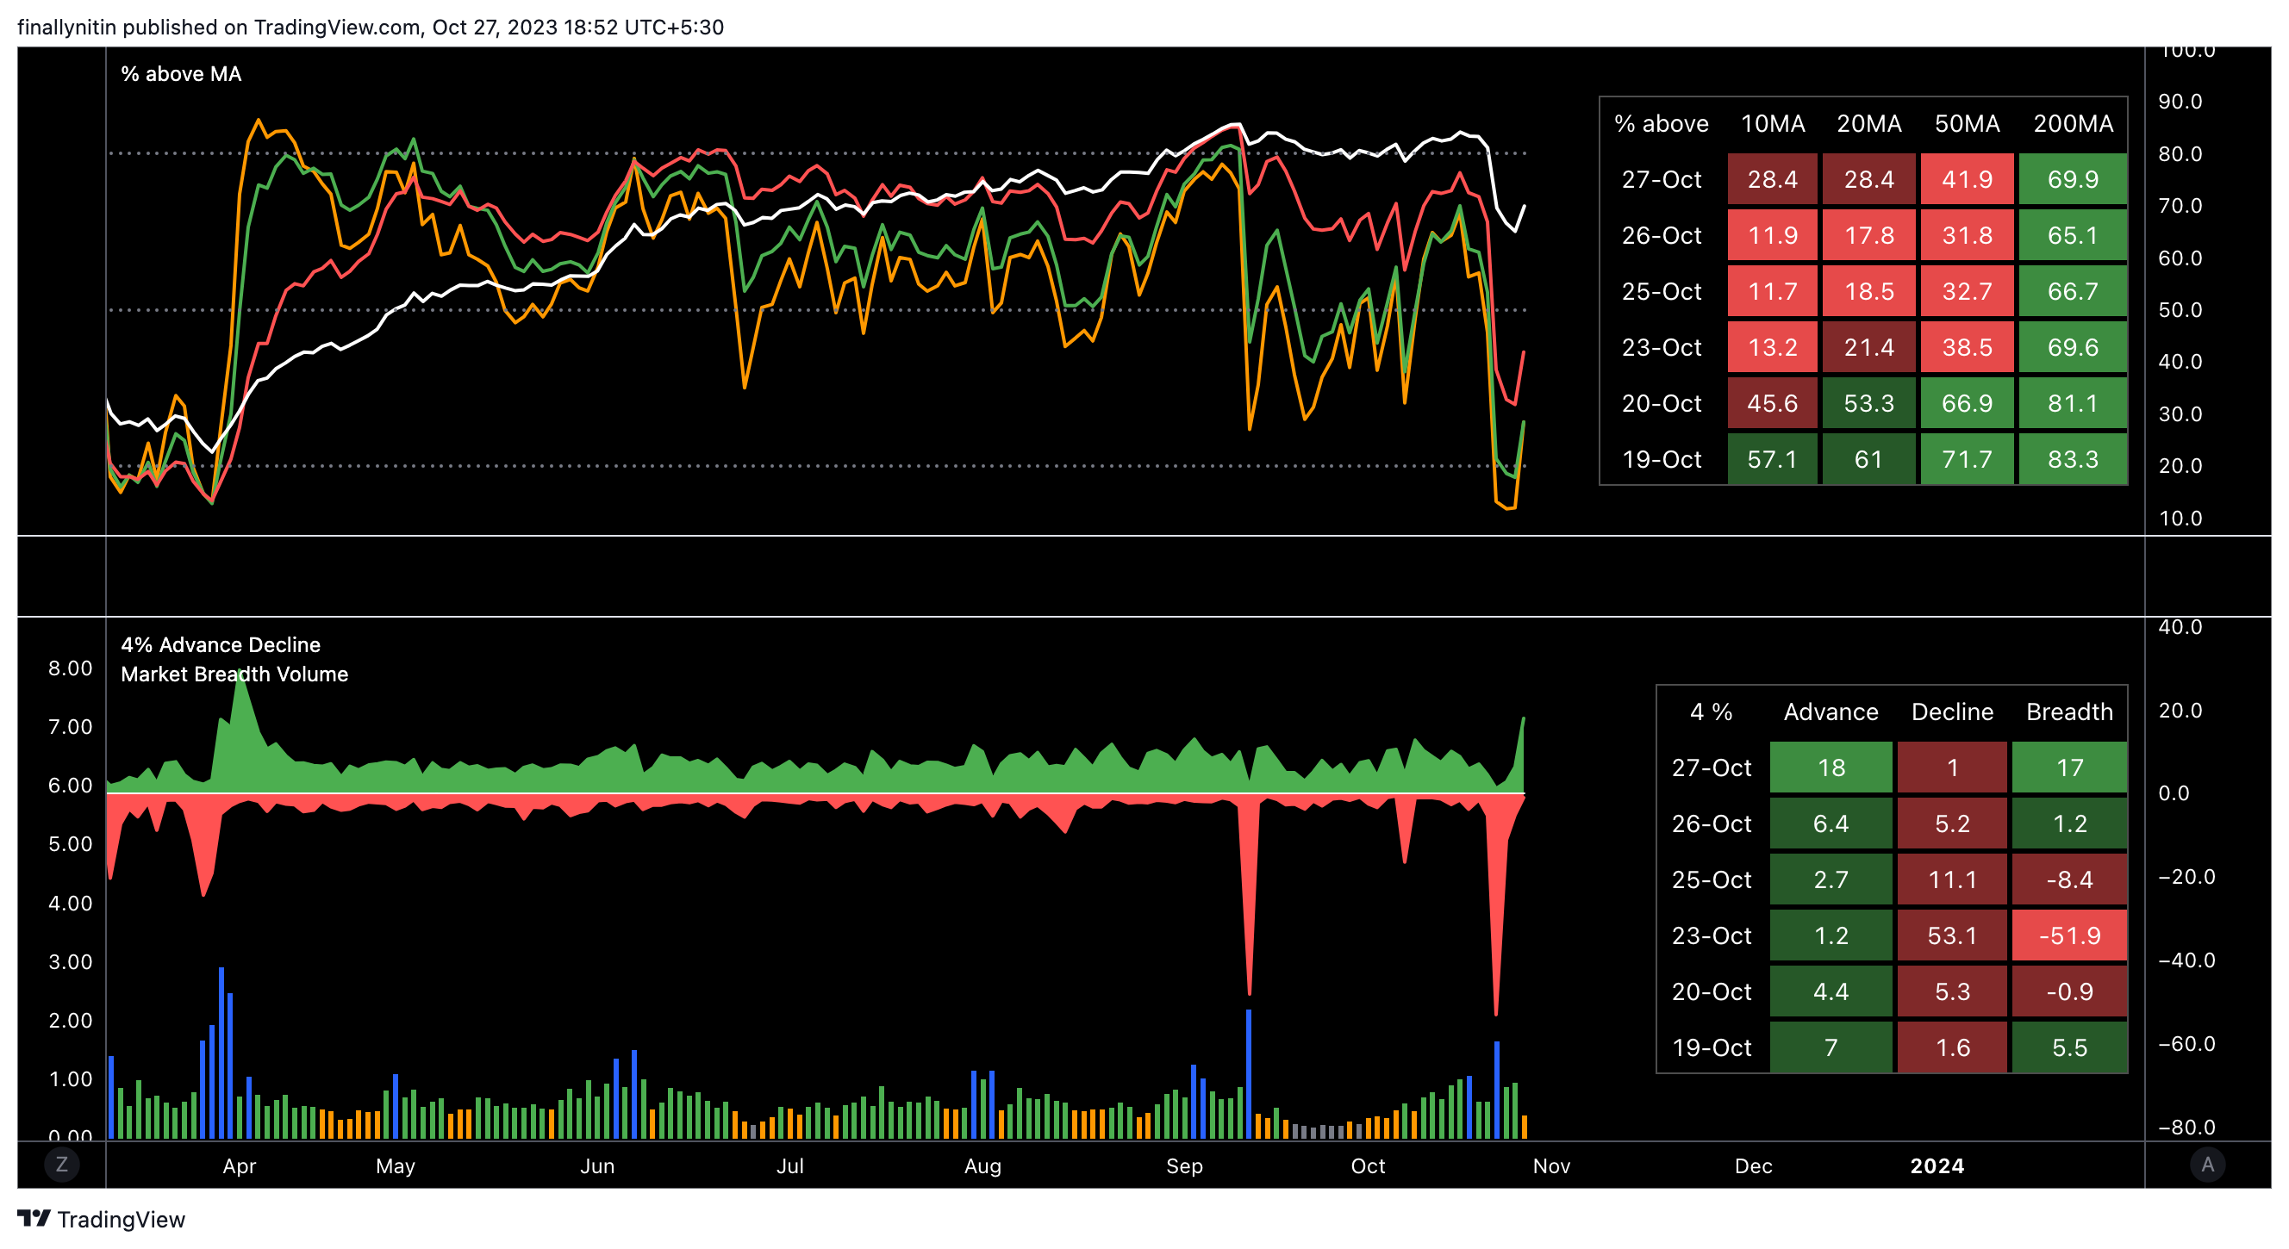2289x1249 pixels.
Task: Click the May label on time axis
Action: [x=396, y=1166]
